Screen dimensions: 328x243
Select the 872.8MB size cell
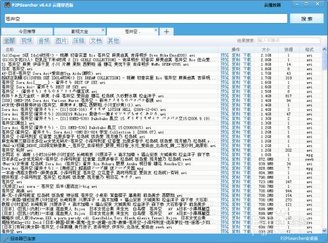coord(266,159)
